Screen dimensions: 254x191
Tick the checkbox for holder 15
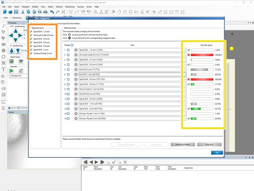click(x=68, y=119)
